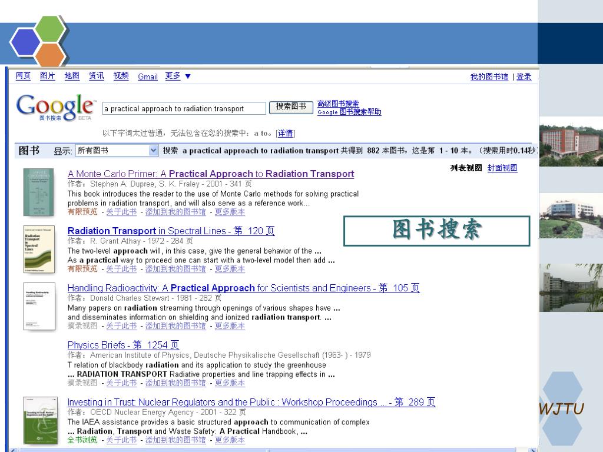Image resolution: width=603 pixels, height=452 pixels.
Task: Click the 搜索图书 search button
Action: pyautogui.click(x=291, y=107)
